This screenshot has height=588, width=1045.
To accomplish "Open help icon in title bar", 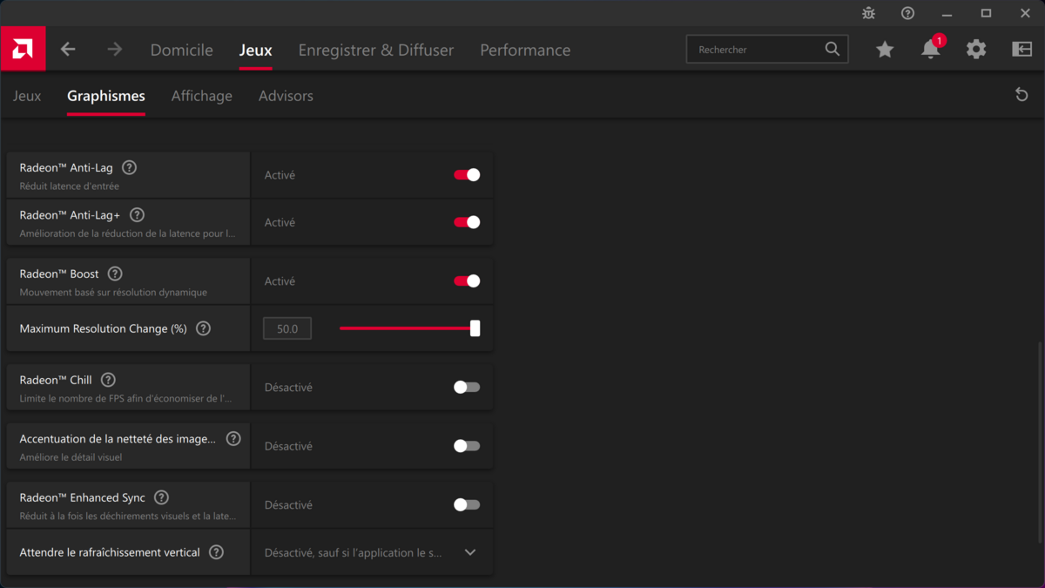I will coord(907,13).
